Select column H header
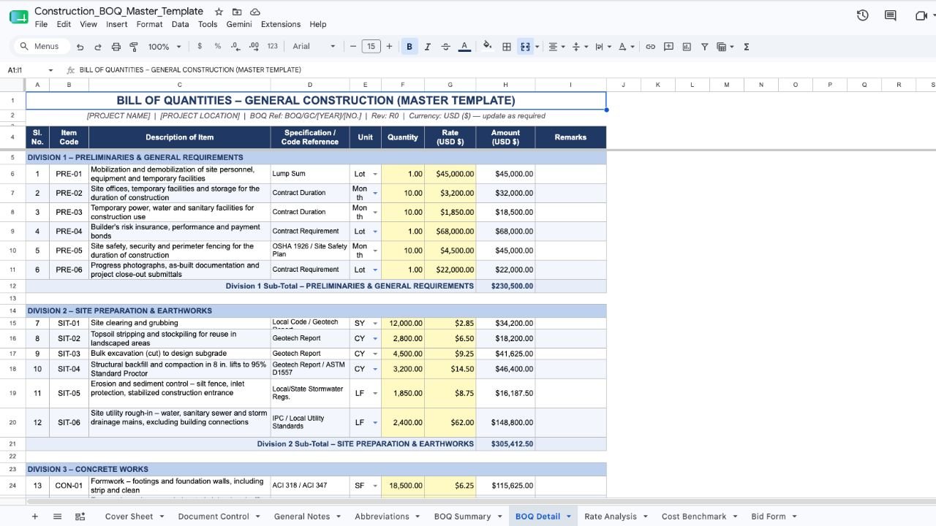The width and height of the screenshot is (936, 526). point(505,85)
